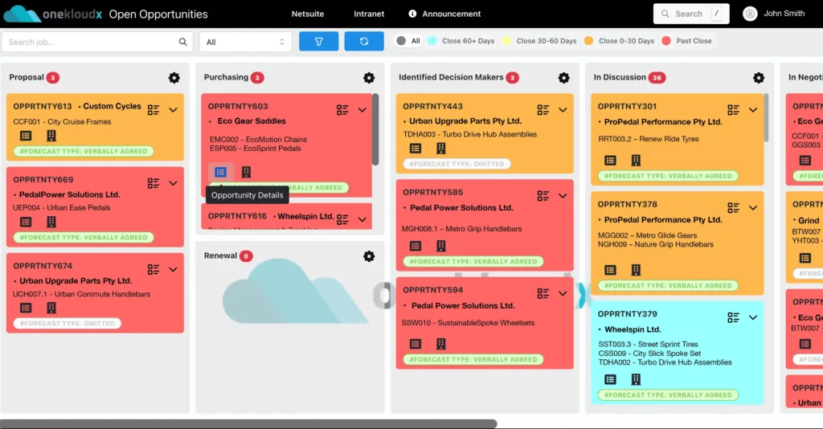823x429 pixels.
Task: Open Purchasing column settings gear
Action: [x=369, y=78]
